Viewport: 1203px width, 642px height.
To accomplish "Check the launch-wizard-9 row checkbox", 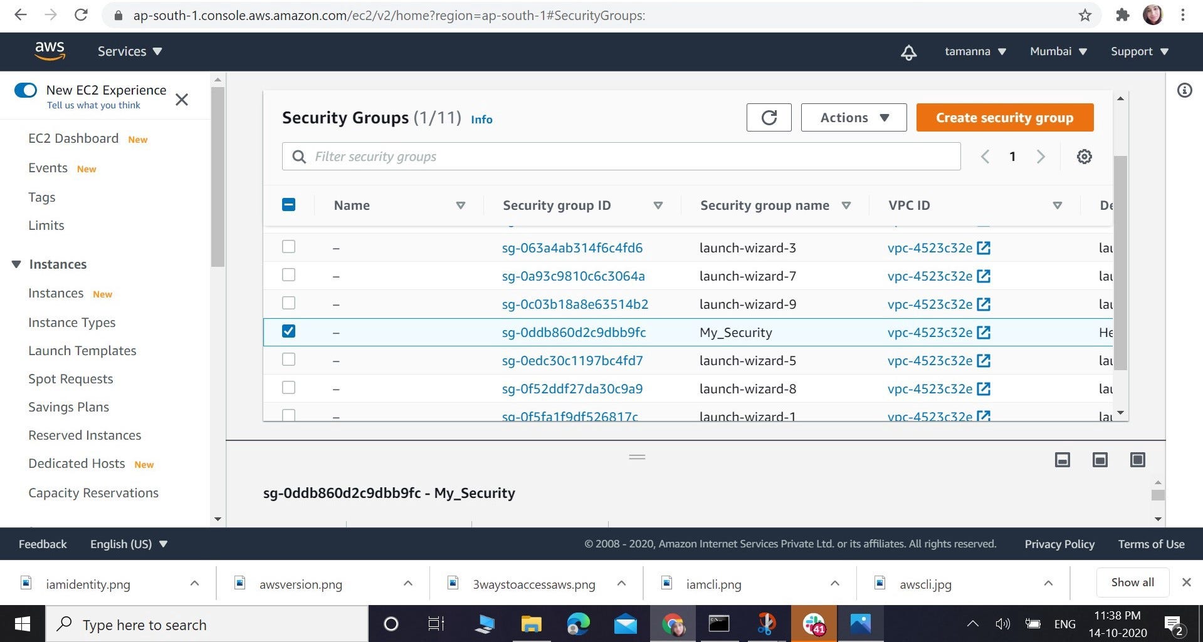I will tap(288, 303).
